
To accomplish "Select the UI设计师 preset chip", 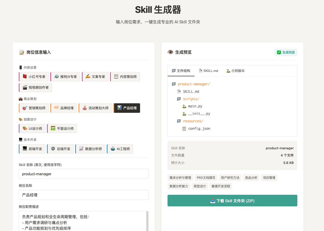I will tap(32, 128).
